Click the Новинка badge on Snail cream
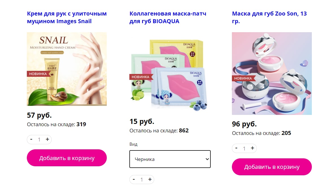Image resolution: width=335 pixels, height=188 pixels. 38,74
